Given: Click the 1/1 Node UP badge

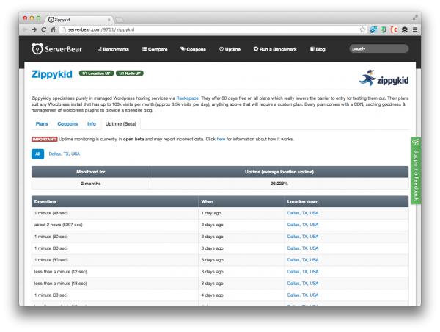Looking at the screenshot, I should tap(130, 73).
